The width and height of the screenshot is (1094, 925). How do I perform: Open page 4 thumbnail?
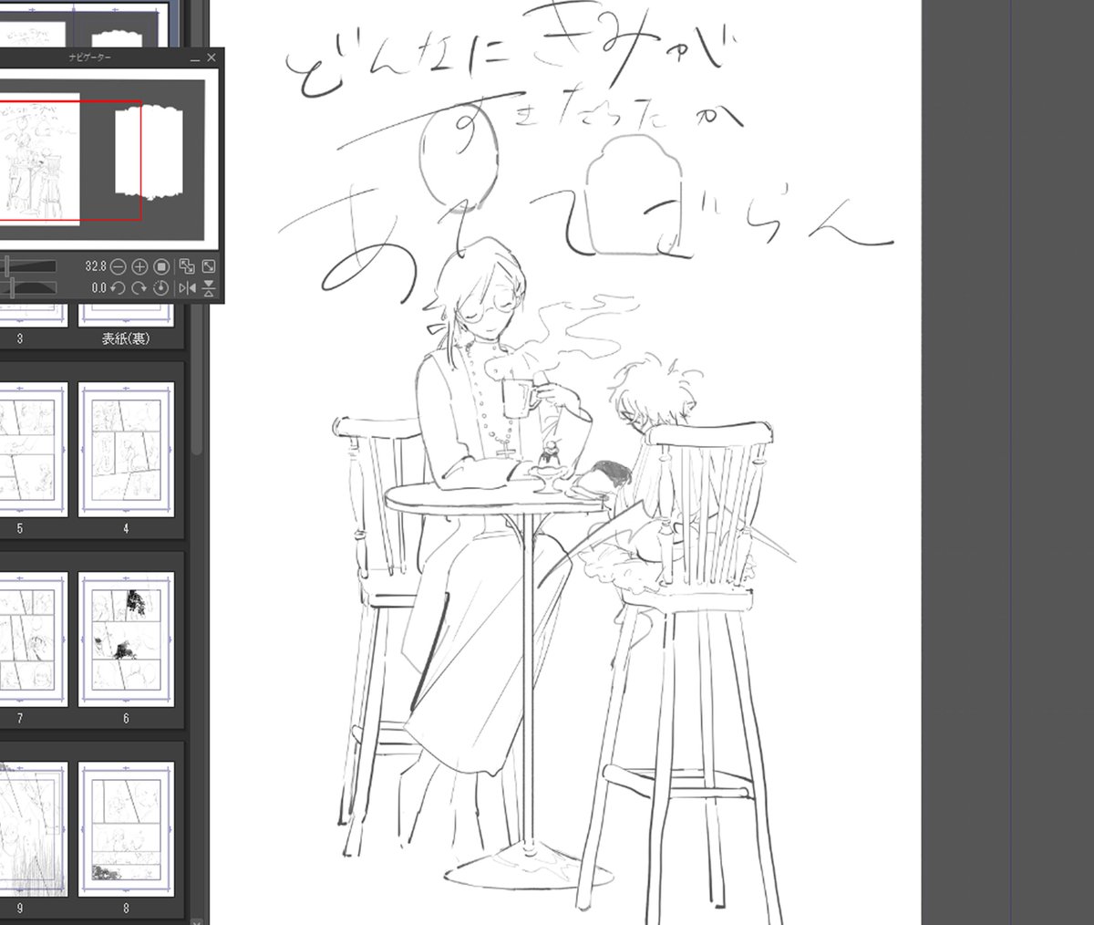(126, 449)
